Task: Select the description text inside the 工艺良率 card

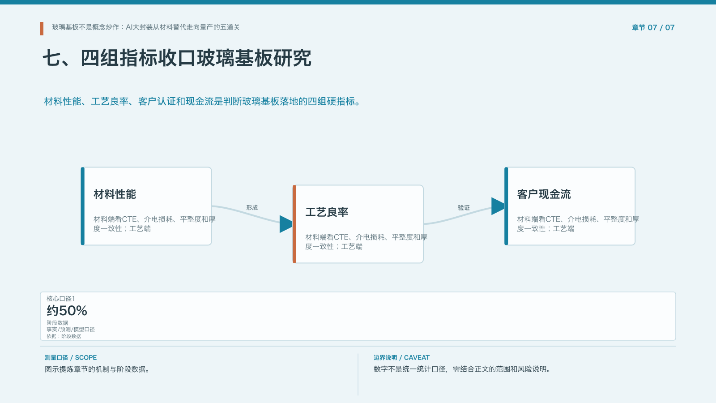Action: pos(366,242)
